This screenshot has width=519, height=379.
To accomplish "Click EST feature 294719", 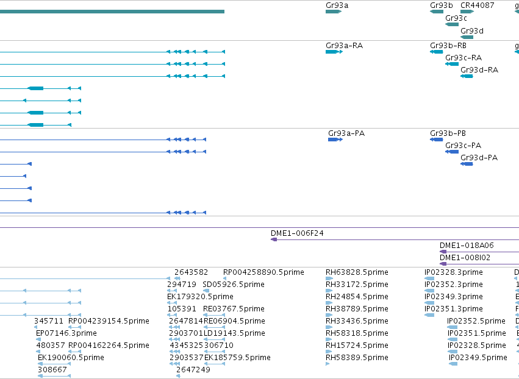I will pyautogui.click(x=172, y=291).
